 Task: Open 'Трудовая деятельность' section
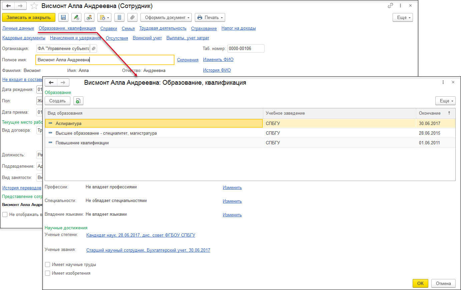(x=163, y=28)
